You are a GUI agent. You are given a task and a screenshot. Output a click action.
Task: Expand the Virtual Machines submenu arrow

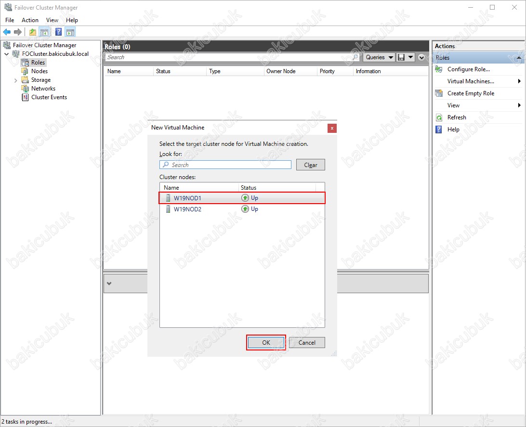pyautogui.click(x=519, y=81)
